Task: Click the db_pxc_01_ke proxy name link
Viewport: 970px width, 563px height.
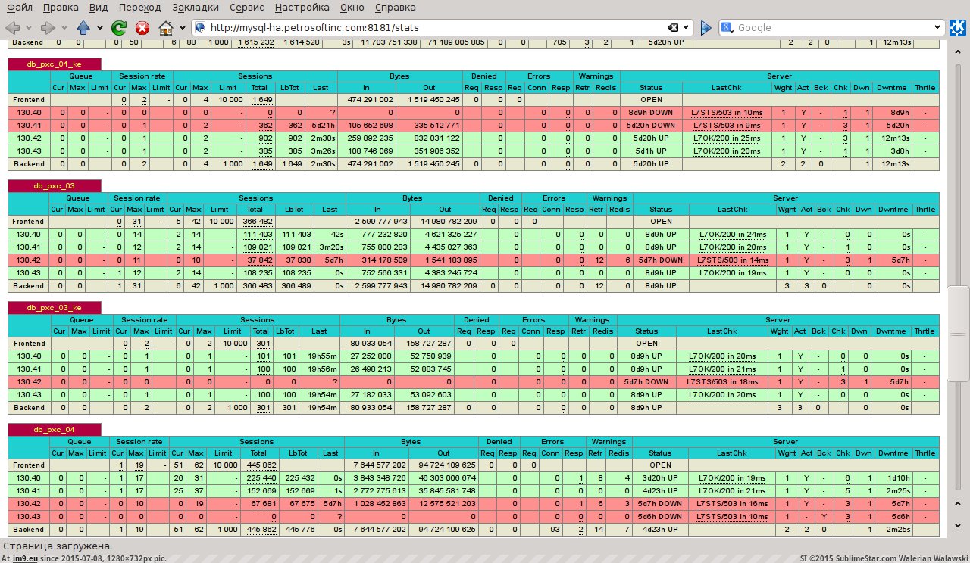Action: (x=53, y=64)
